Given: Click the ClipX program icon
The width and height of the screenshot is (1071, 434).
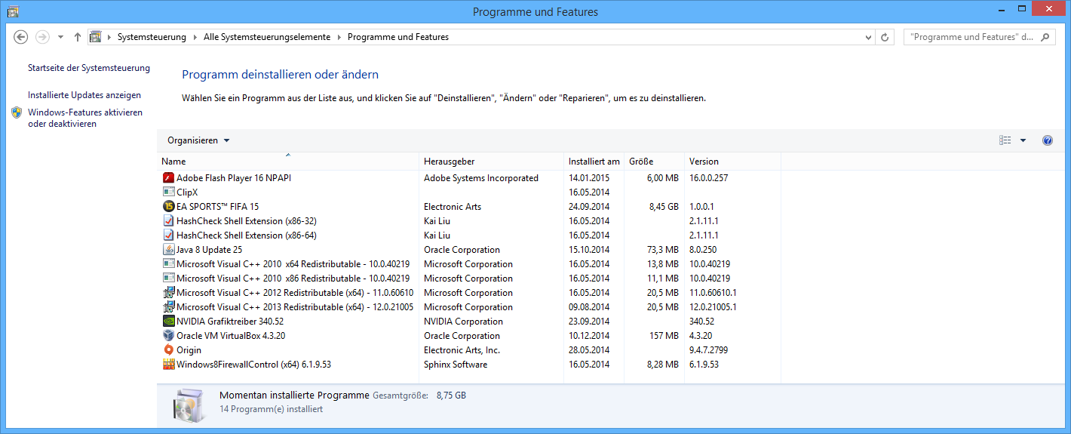Looking at the screenshot, I should click(169, 192).
